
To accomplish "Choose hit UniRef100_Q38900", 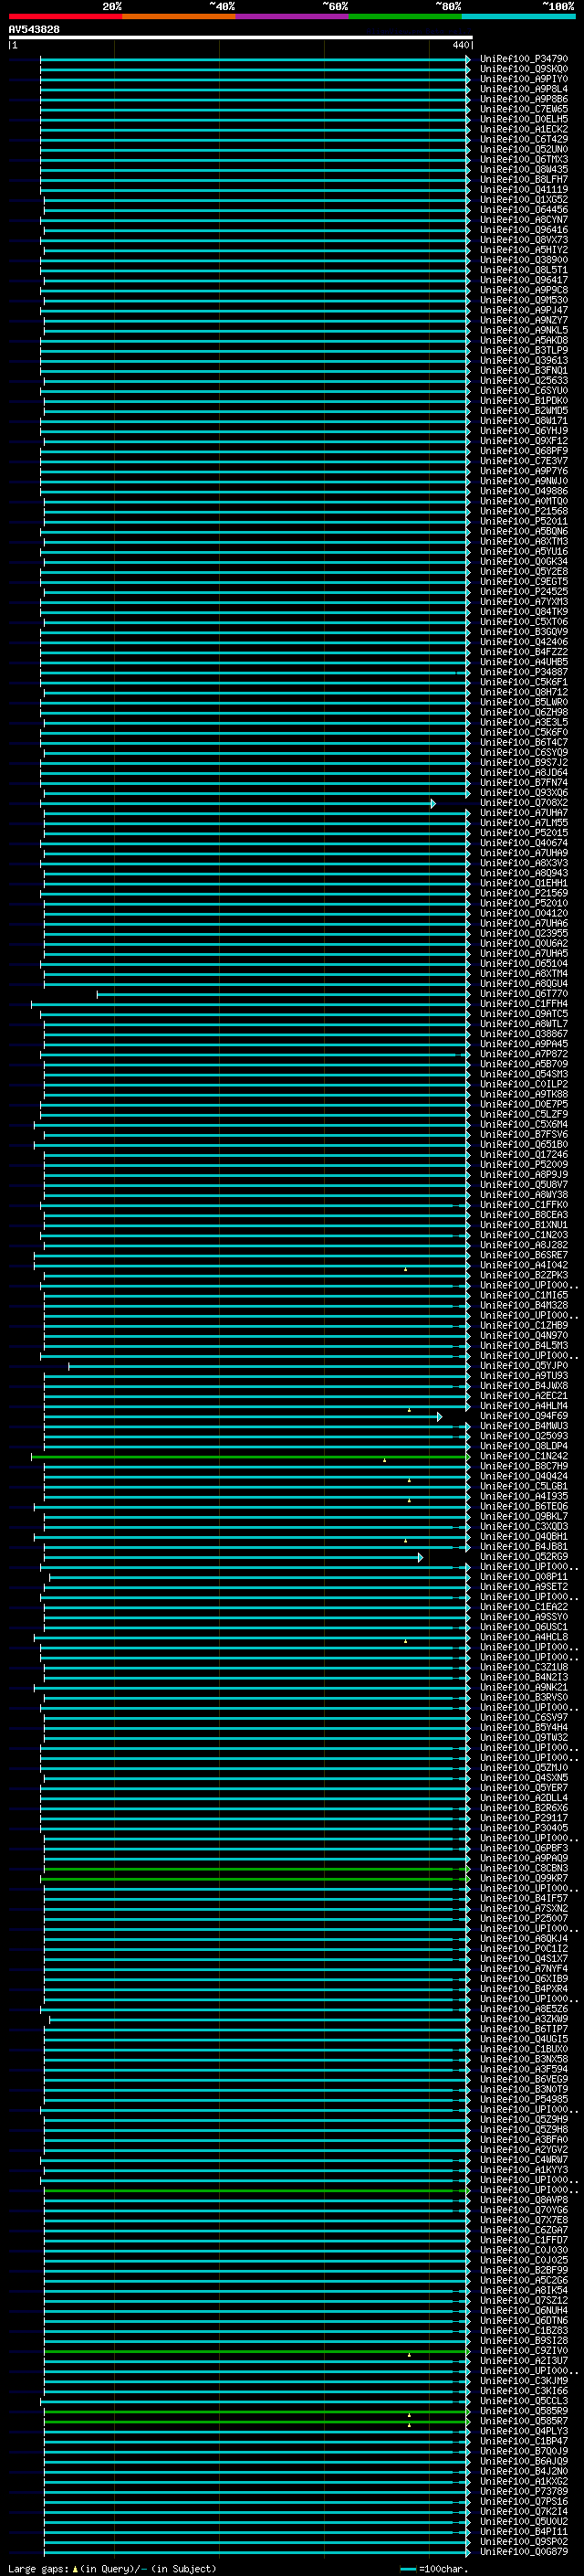I will (524, 260).
